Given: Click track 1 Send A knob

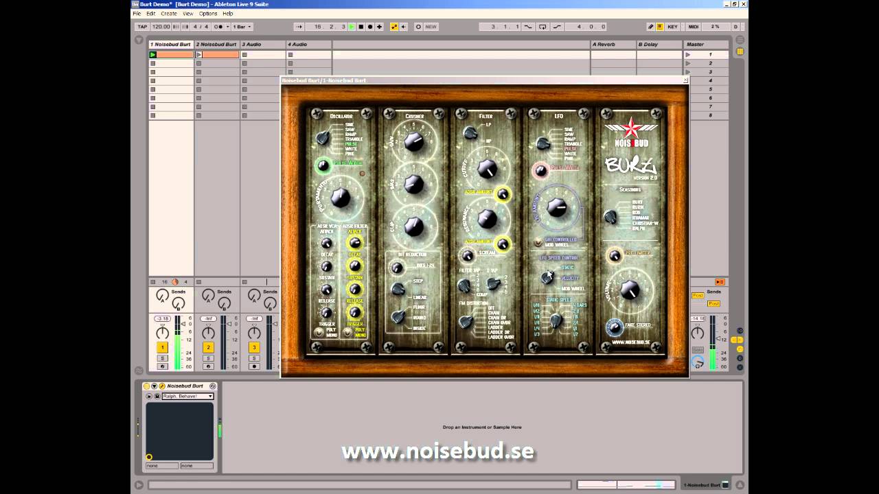Looking at the screenshot, I should (x=162, y=296).
